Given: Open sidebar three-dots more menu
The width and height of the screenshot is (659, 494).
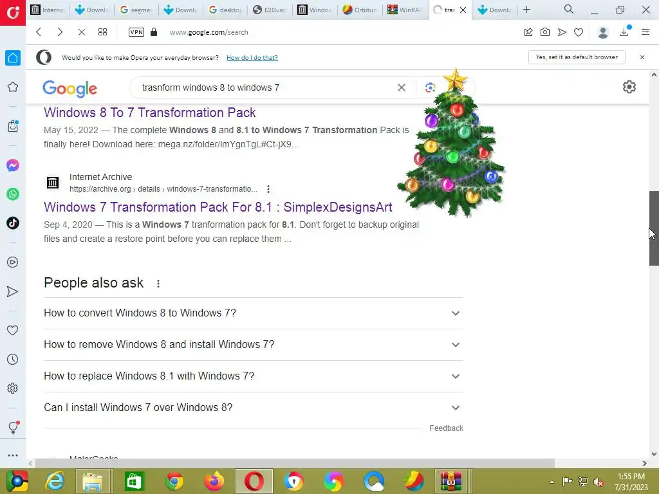Looking at the screenshot, I should (x=13, y=455).
